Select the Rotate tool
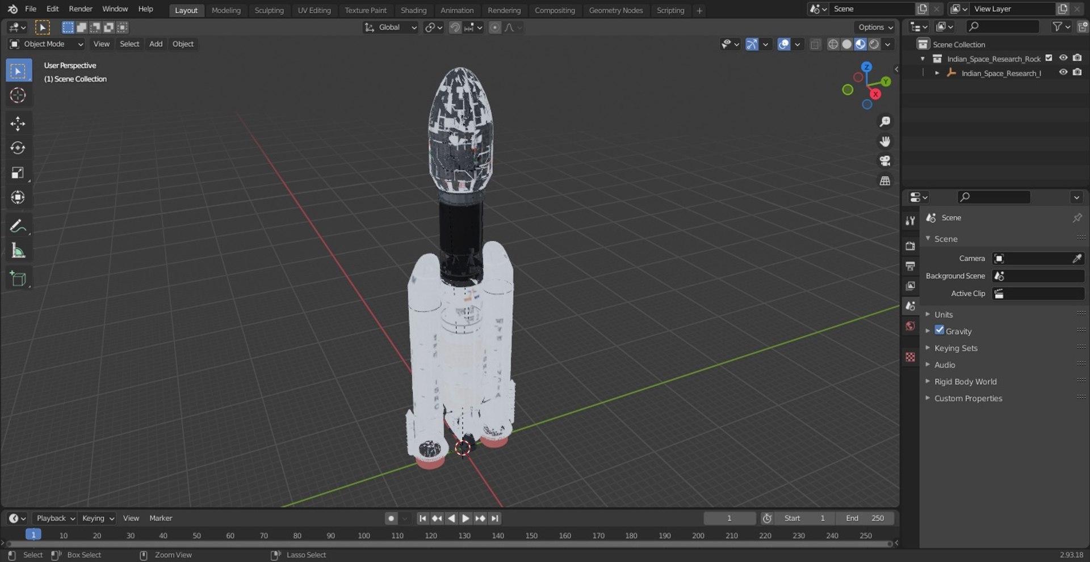Image resolution: width=1090 pixels, height=562 pixels. pos(18,148)
